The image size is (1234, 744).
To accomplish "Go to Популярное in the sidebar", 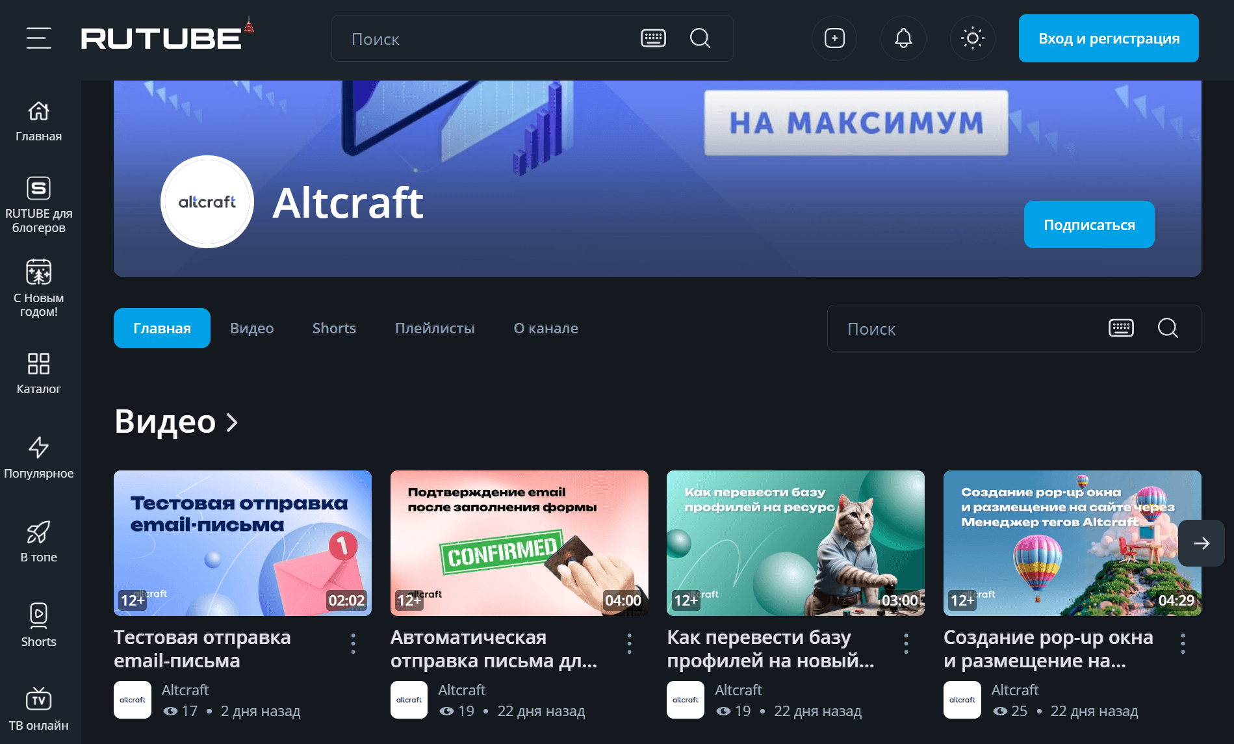I will coord(38,457).
